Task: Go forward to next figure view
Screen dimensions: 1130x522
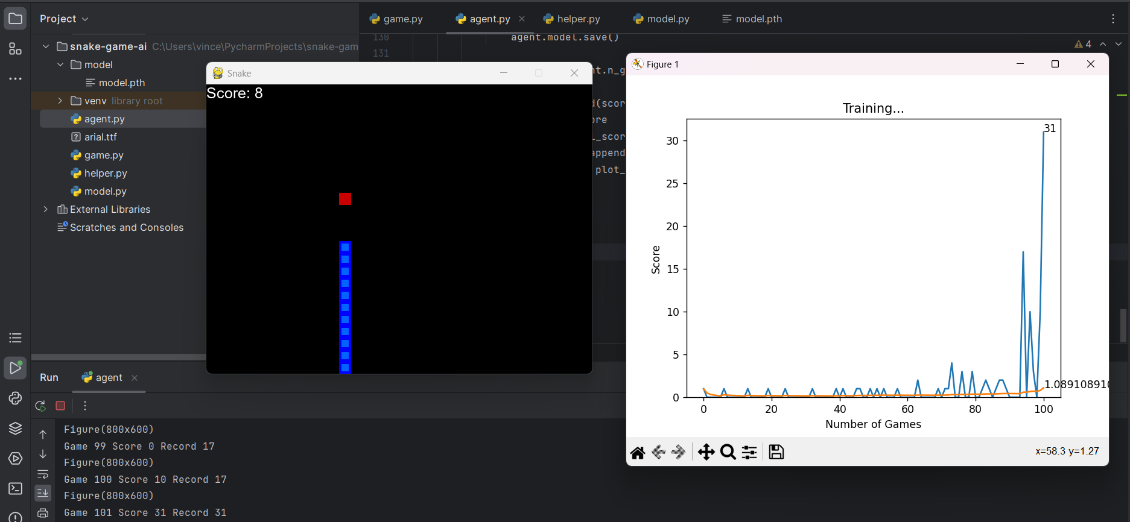Action: coord(679,452)
